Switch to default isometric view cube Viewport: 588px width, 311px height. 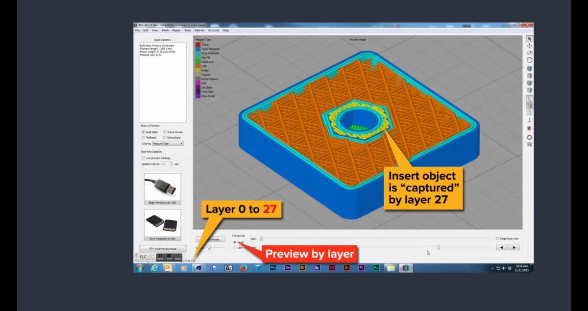coord(529,69)
